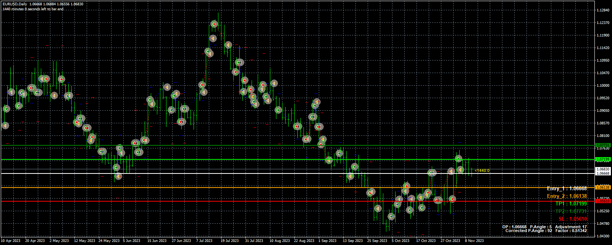Click '1440 minutes 0 seconds left to bar end'
The height and width of the screenshot is (245, 612).
pyautogui.click(x=33, y=9)
